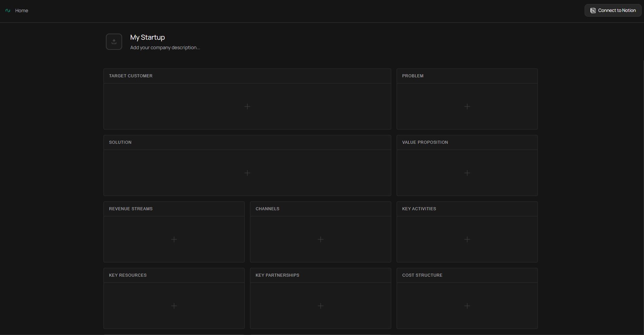Add an entry under Value Proposition

(467, 173)
